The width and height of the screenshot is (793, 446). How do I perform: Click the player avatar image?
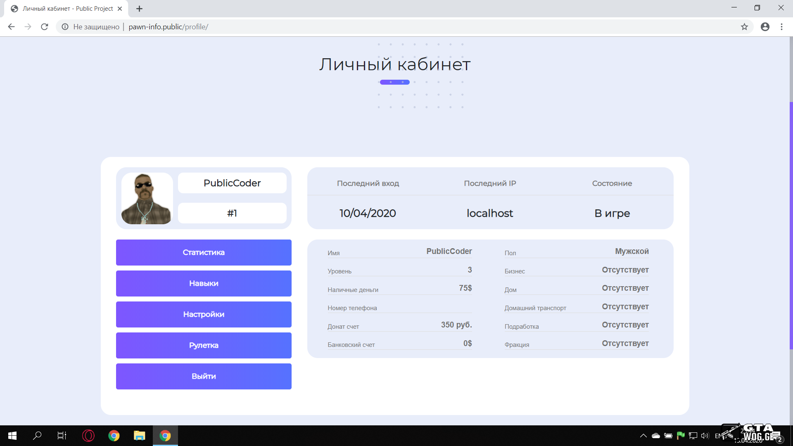tap(147, 199)
